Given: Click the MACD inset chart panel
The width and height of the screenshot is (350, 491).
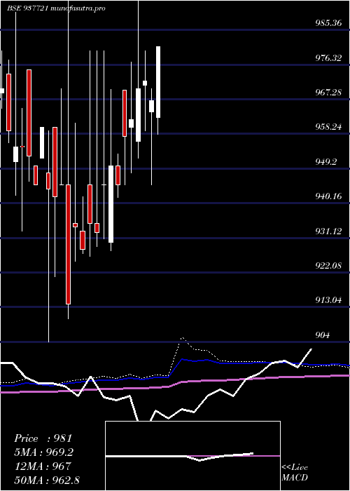Looking at the screenshot, I should 192,456.
